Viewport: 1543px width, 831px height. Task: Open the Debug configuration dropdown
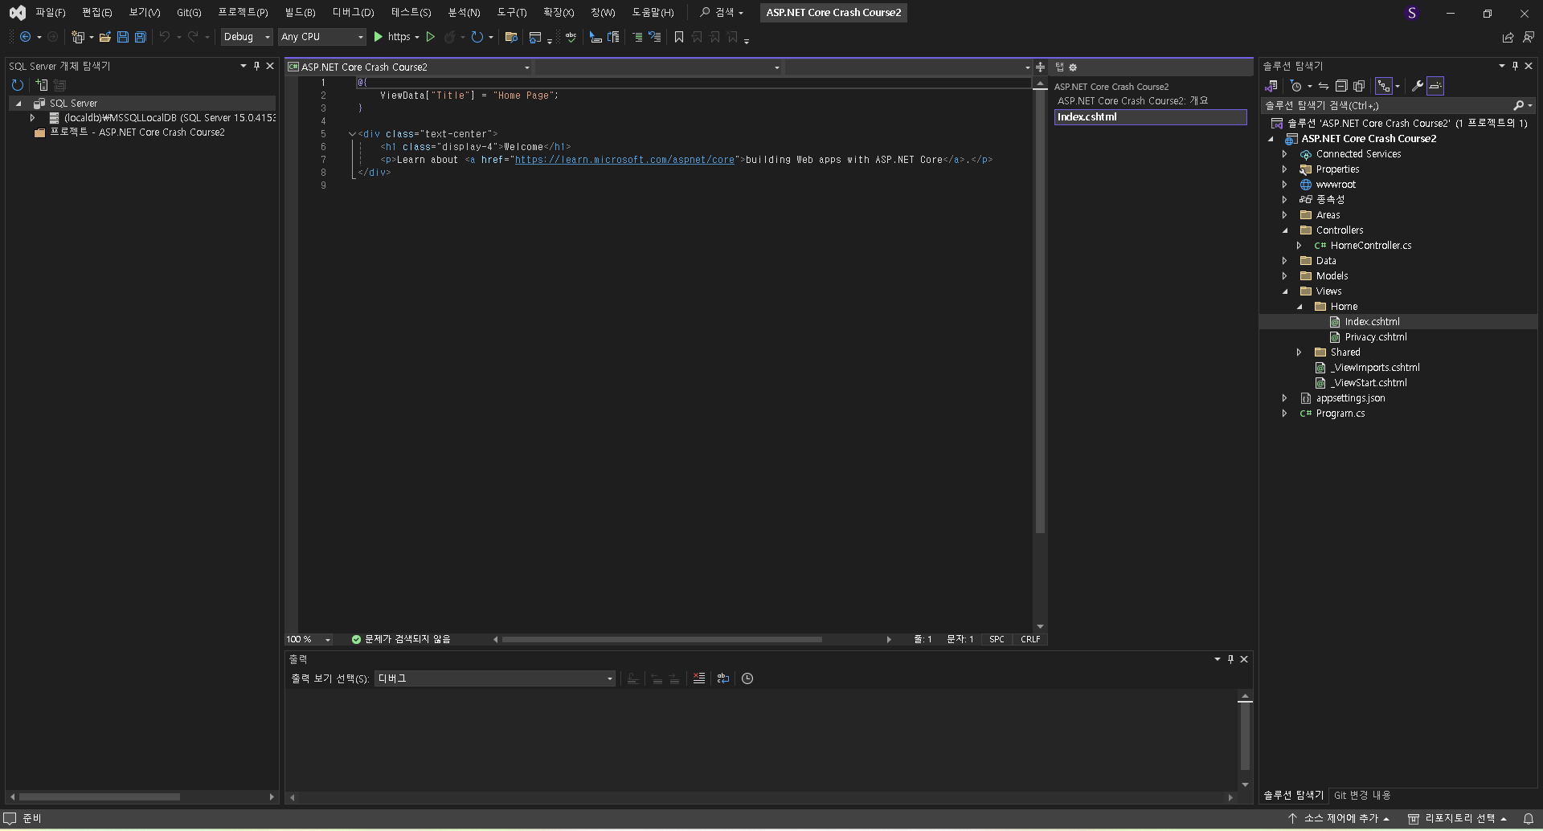(247, 37)
